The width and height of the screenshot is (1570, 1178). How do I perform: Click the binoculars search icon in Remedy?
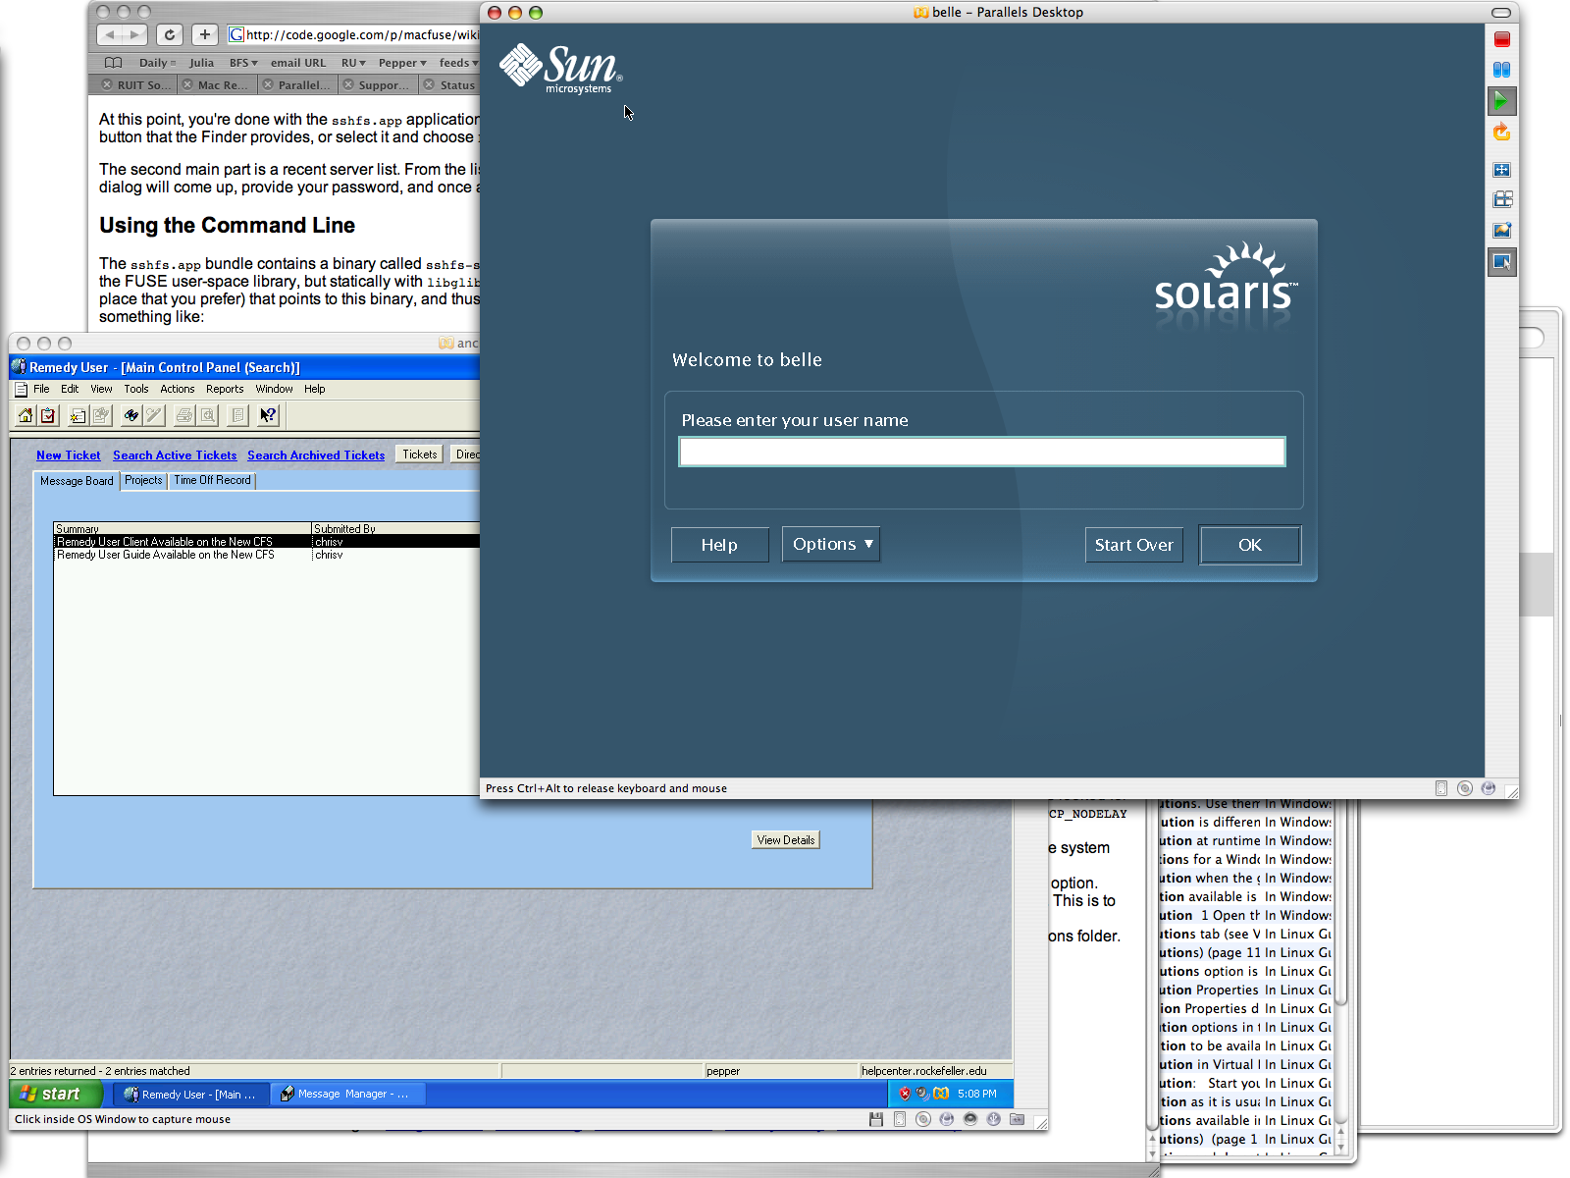(x=131, y=416)
